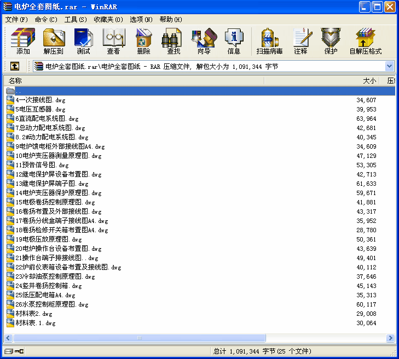
Task: Select file 12继电保护屏设备布置图.dwg
Action: tap(59, 174)
